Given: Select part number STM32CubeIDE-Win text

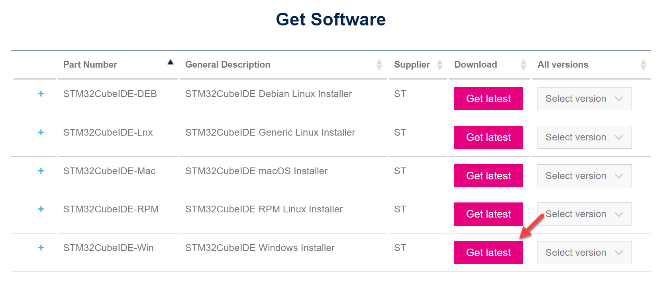Looking at the screenshot, I should pos(108,248).
